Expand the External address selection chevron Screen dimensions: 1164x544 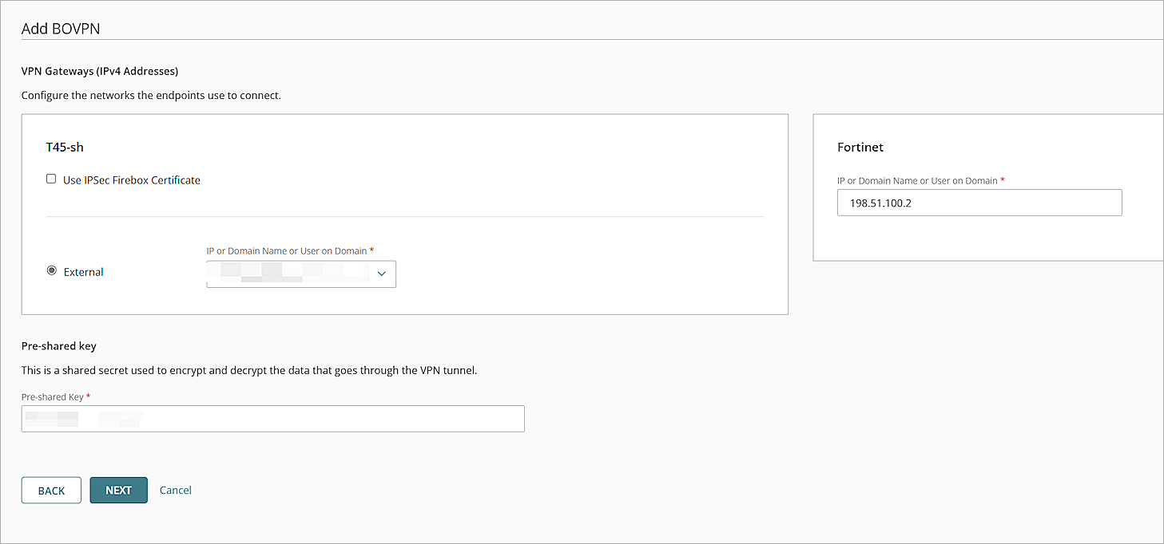tap(381, 273)
